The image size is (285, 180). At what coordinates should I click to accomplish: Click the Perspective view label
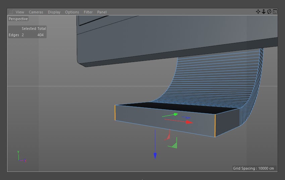tap(18, 19)
